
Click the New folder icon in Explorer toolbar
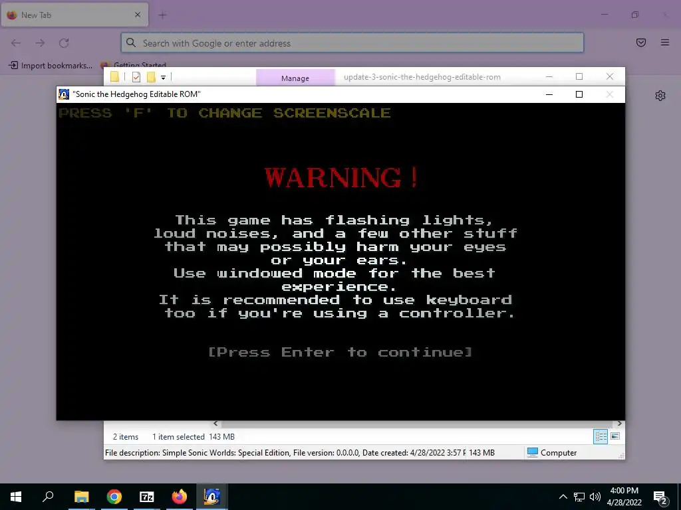(x=151, y=77)
